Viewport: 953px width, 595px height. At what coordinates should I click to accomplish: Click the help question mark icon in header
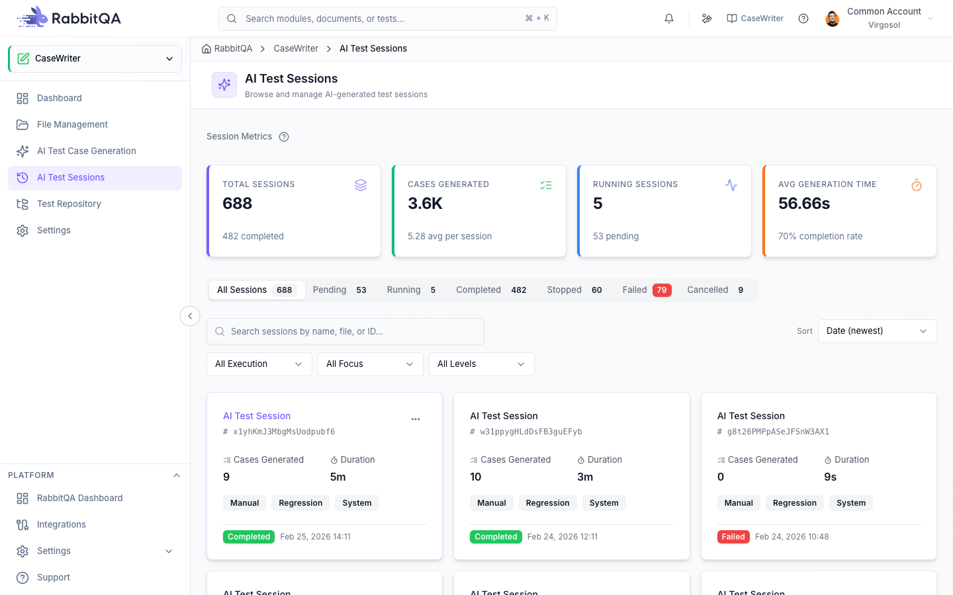coord(803,19)
